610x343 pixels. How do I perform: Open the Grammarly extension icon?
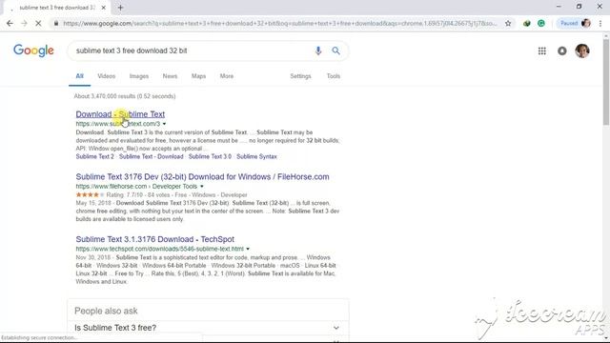(541, 23)
